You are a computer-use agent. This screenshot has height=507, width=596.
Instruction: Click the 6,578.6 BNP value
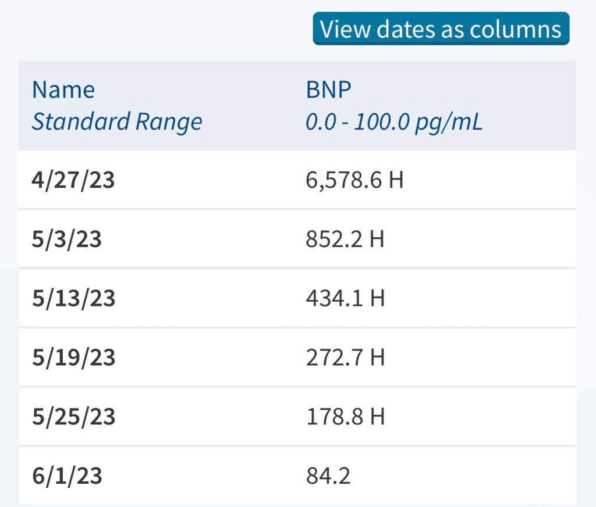point(343,180)
